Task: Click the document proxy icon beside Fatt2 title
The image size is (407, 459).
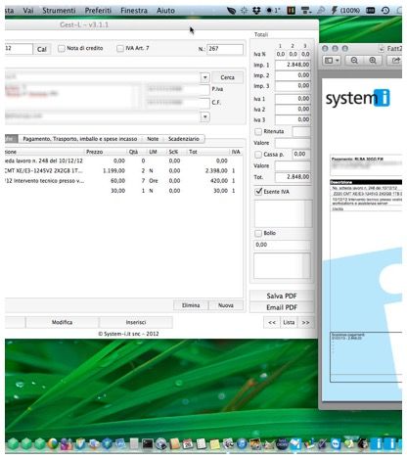Action: 381,49
